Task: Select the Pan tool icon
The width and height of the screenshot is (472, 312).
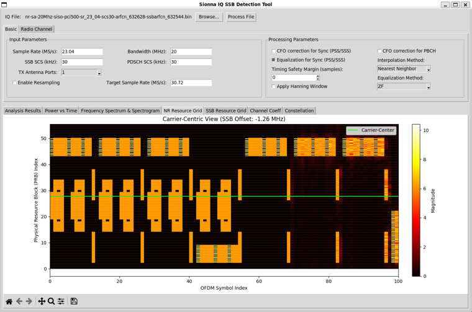Action: point(42,301)
